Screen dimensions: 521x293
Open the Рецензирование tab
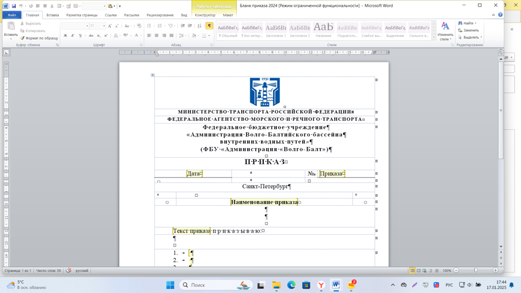pos(160,15)
